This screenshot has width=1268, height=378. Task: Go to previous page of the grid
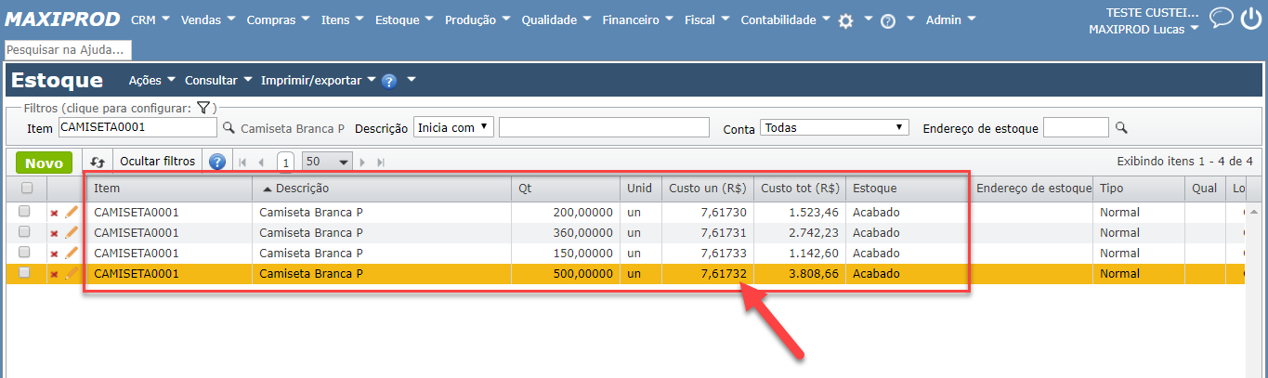coord(261,162)
